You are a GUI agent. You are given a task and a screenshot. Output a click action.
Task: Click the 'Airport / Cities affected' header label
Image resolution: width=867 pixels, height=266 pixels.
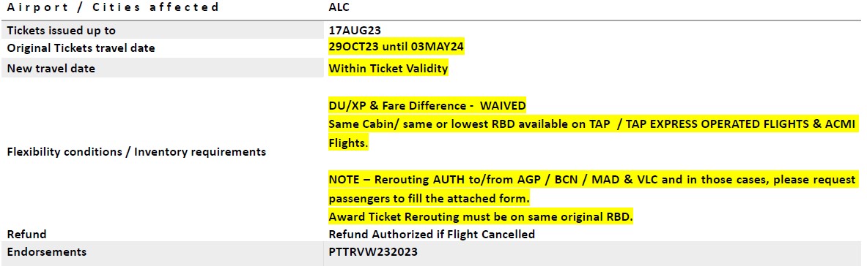click(x=113, y=7)
